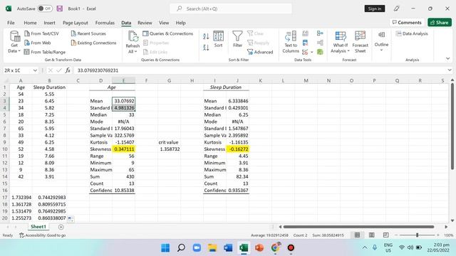Click in the Search box

(x=231, y=9)
